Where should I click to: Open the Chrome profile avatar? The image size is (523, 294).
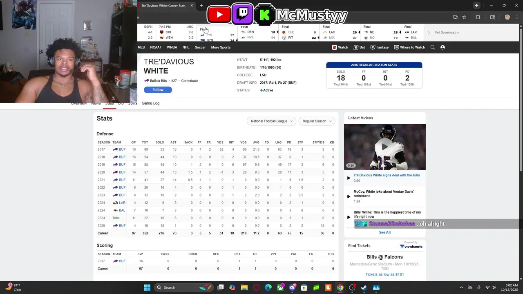coord(507,17)
